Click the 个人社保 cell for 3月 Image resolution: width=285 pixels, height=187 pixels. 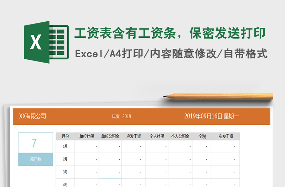point(157,172)
